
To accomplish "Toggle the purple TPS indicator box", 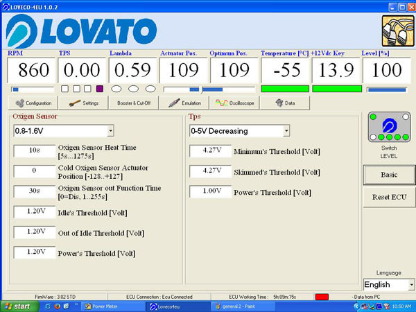I will [99, 89].
